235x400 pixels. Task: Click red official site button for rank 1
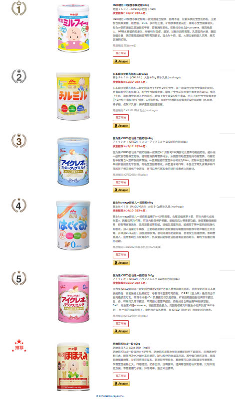[x=121, y=53]
